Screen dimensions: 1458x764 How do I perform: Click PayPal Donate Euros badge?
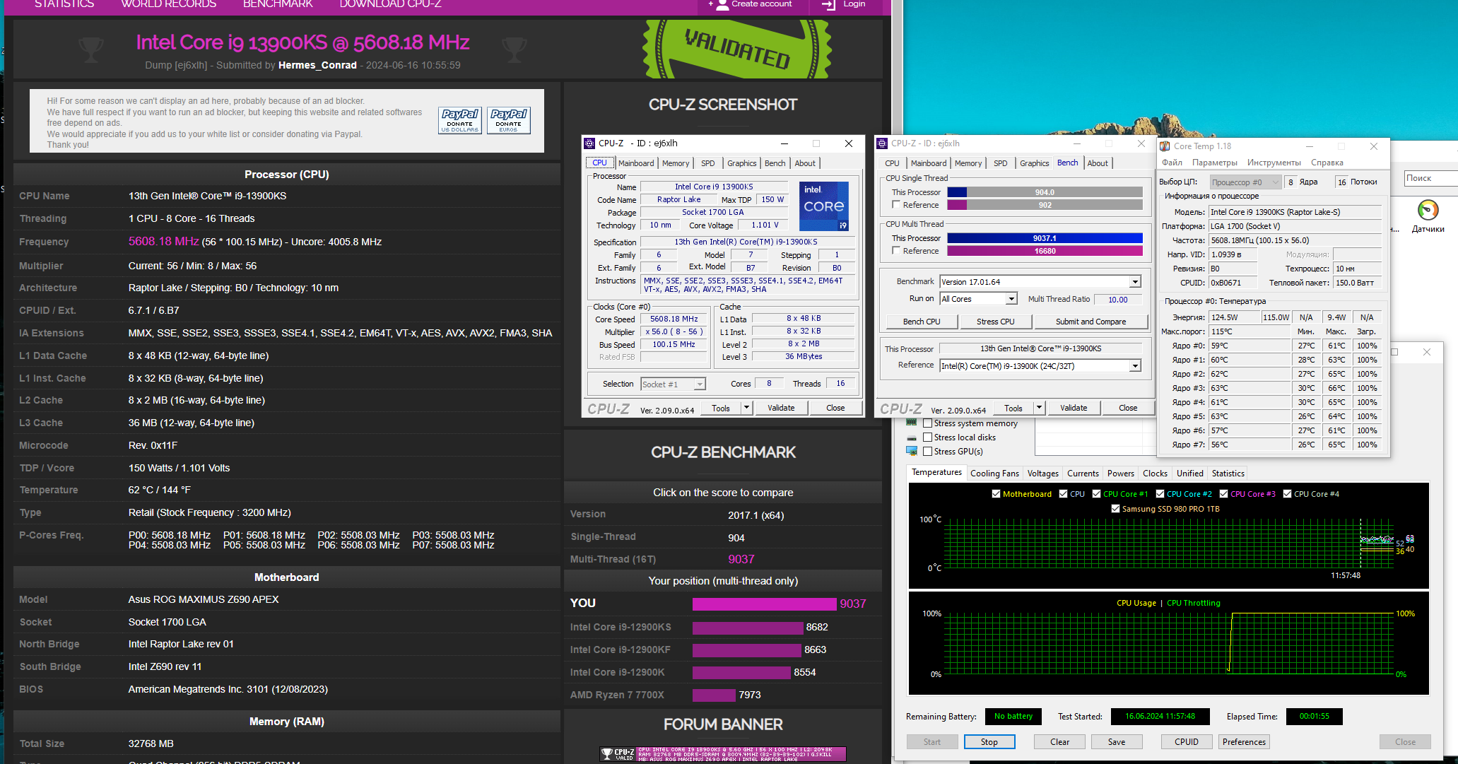[x=508, y=120]
